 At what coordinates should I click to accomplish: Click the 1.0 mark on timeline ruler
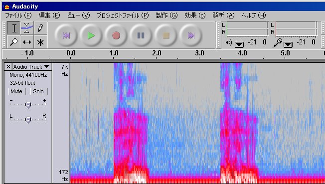(114, 53)
